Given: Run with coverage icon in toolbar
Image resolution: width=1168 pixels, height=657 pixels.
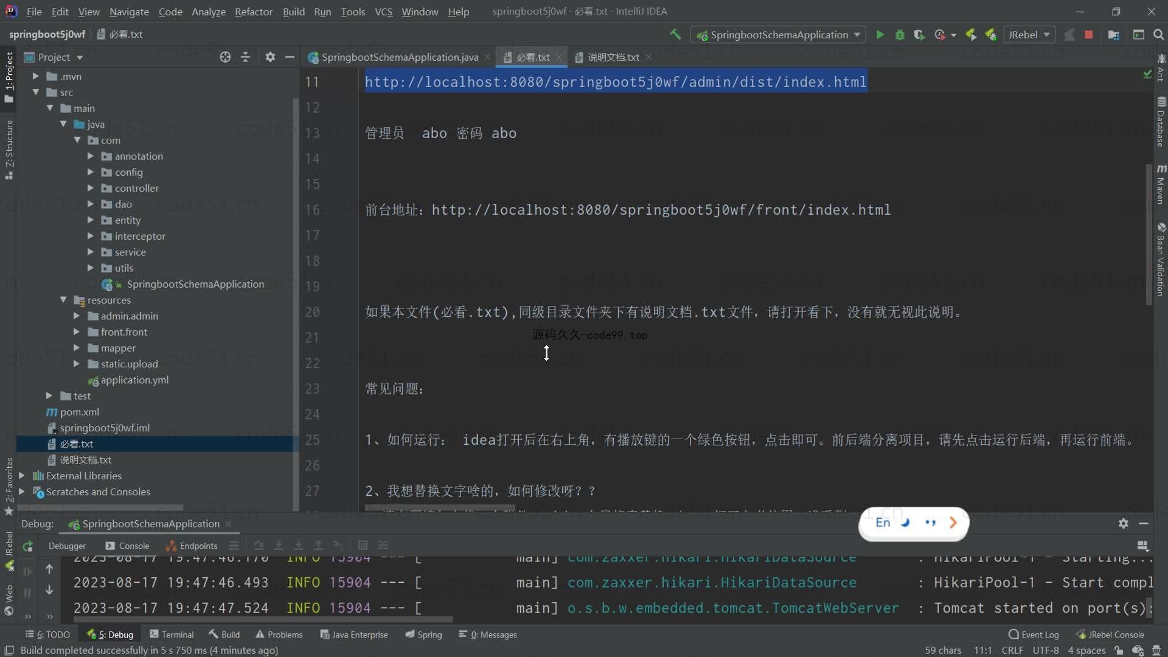Looking at the screenshot, I should pos(919,35).
